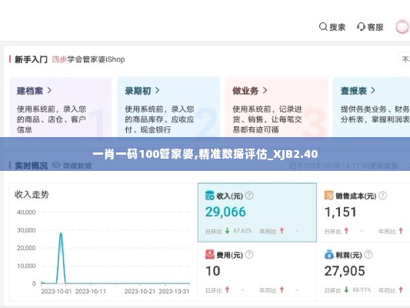Viewport: 410px width, 308px height.
Task: Click red up arrow after 费用 日环比
Action: pyautogui.click(x=227, y=290)
